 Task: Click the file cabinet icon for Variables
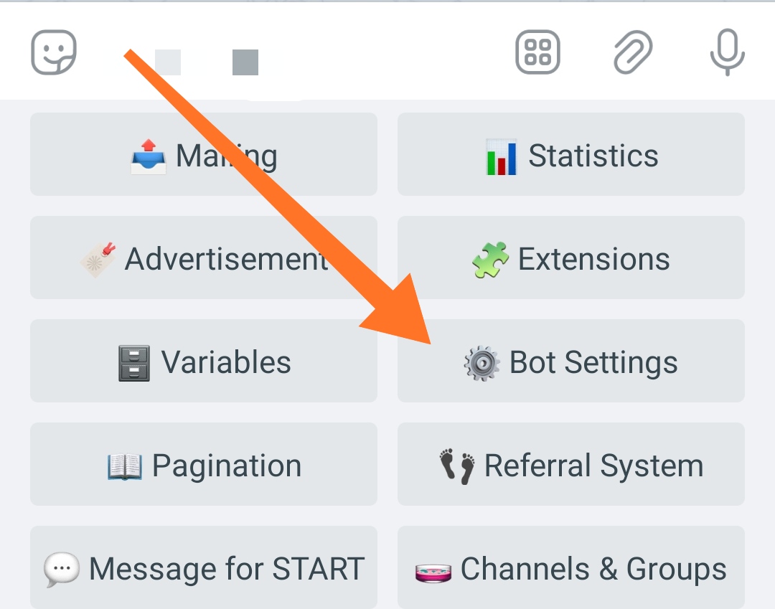click(134, 363)
